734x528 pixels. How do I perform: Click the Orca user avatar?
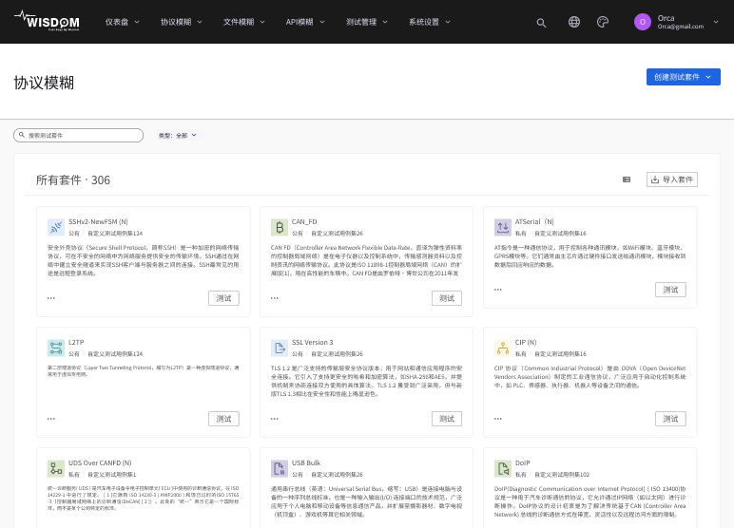click(x=643, y=22)
